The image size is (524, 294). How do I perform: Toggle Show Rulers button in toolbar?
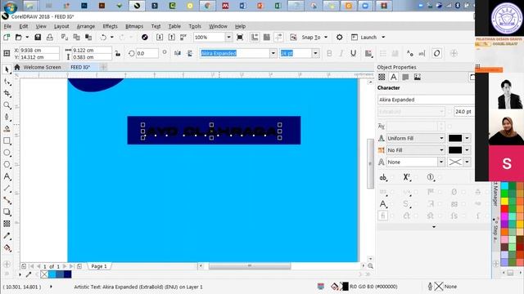click(255, 38)
